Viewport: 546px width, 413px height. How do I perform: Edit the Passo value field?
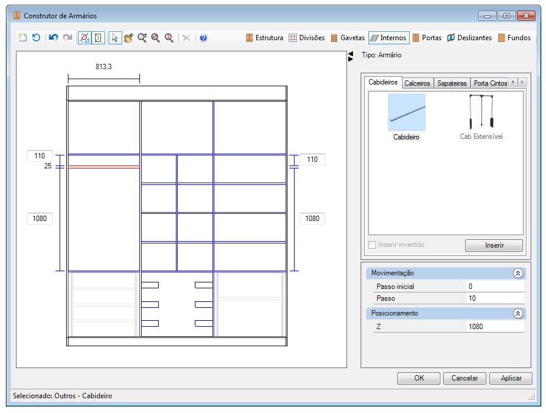(495, 298)
